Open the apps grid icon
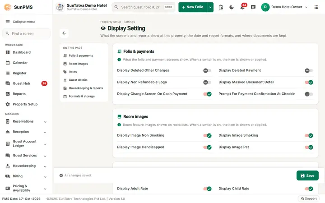 pos(316,7)
